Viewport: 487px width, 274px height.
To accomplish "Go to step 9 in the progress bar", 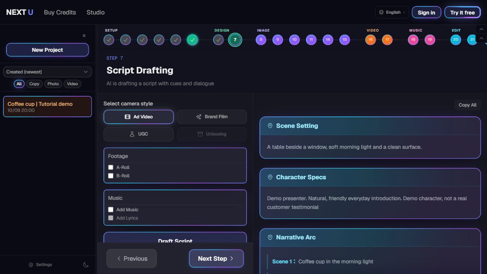I will coord(278,40).
